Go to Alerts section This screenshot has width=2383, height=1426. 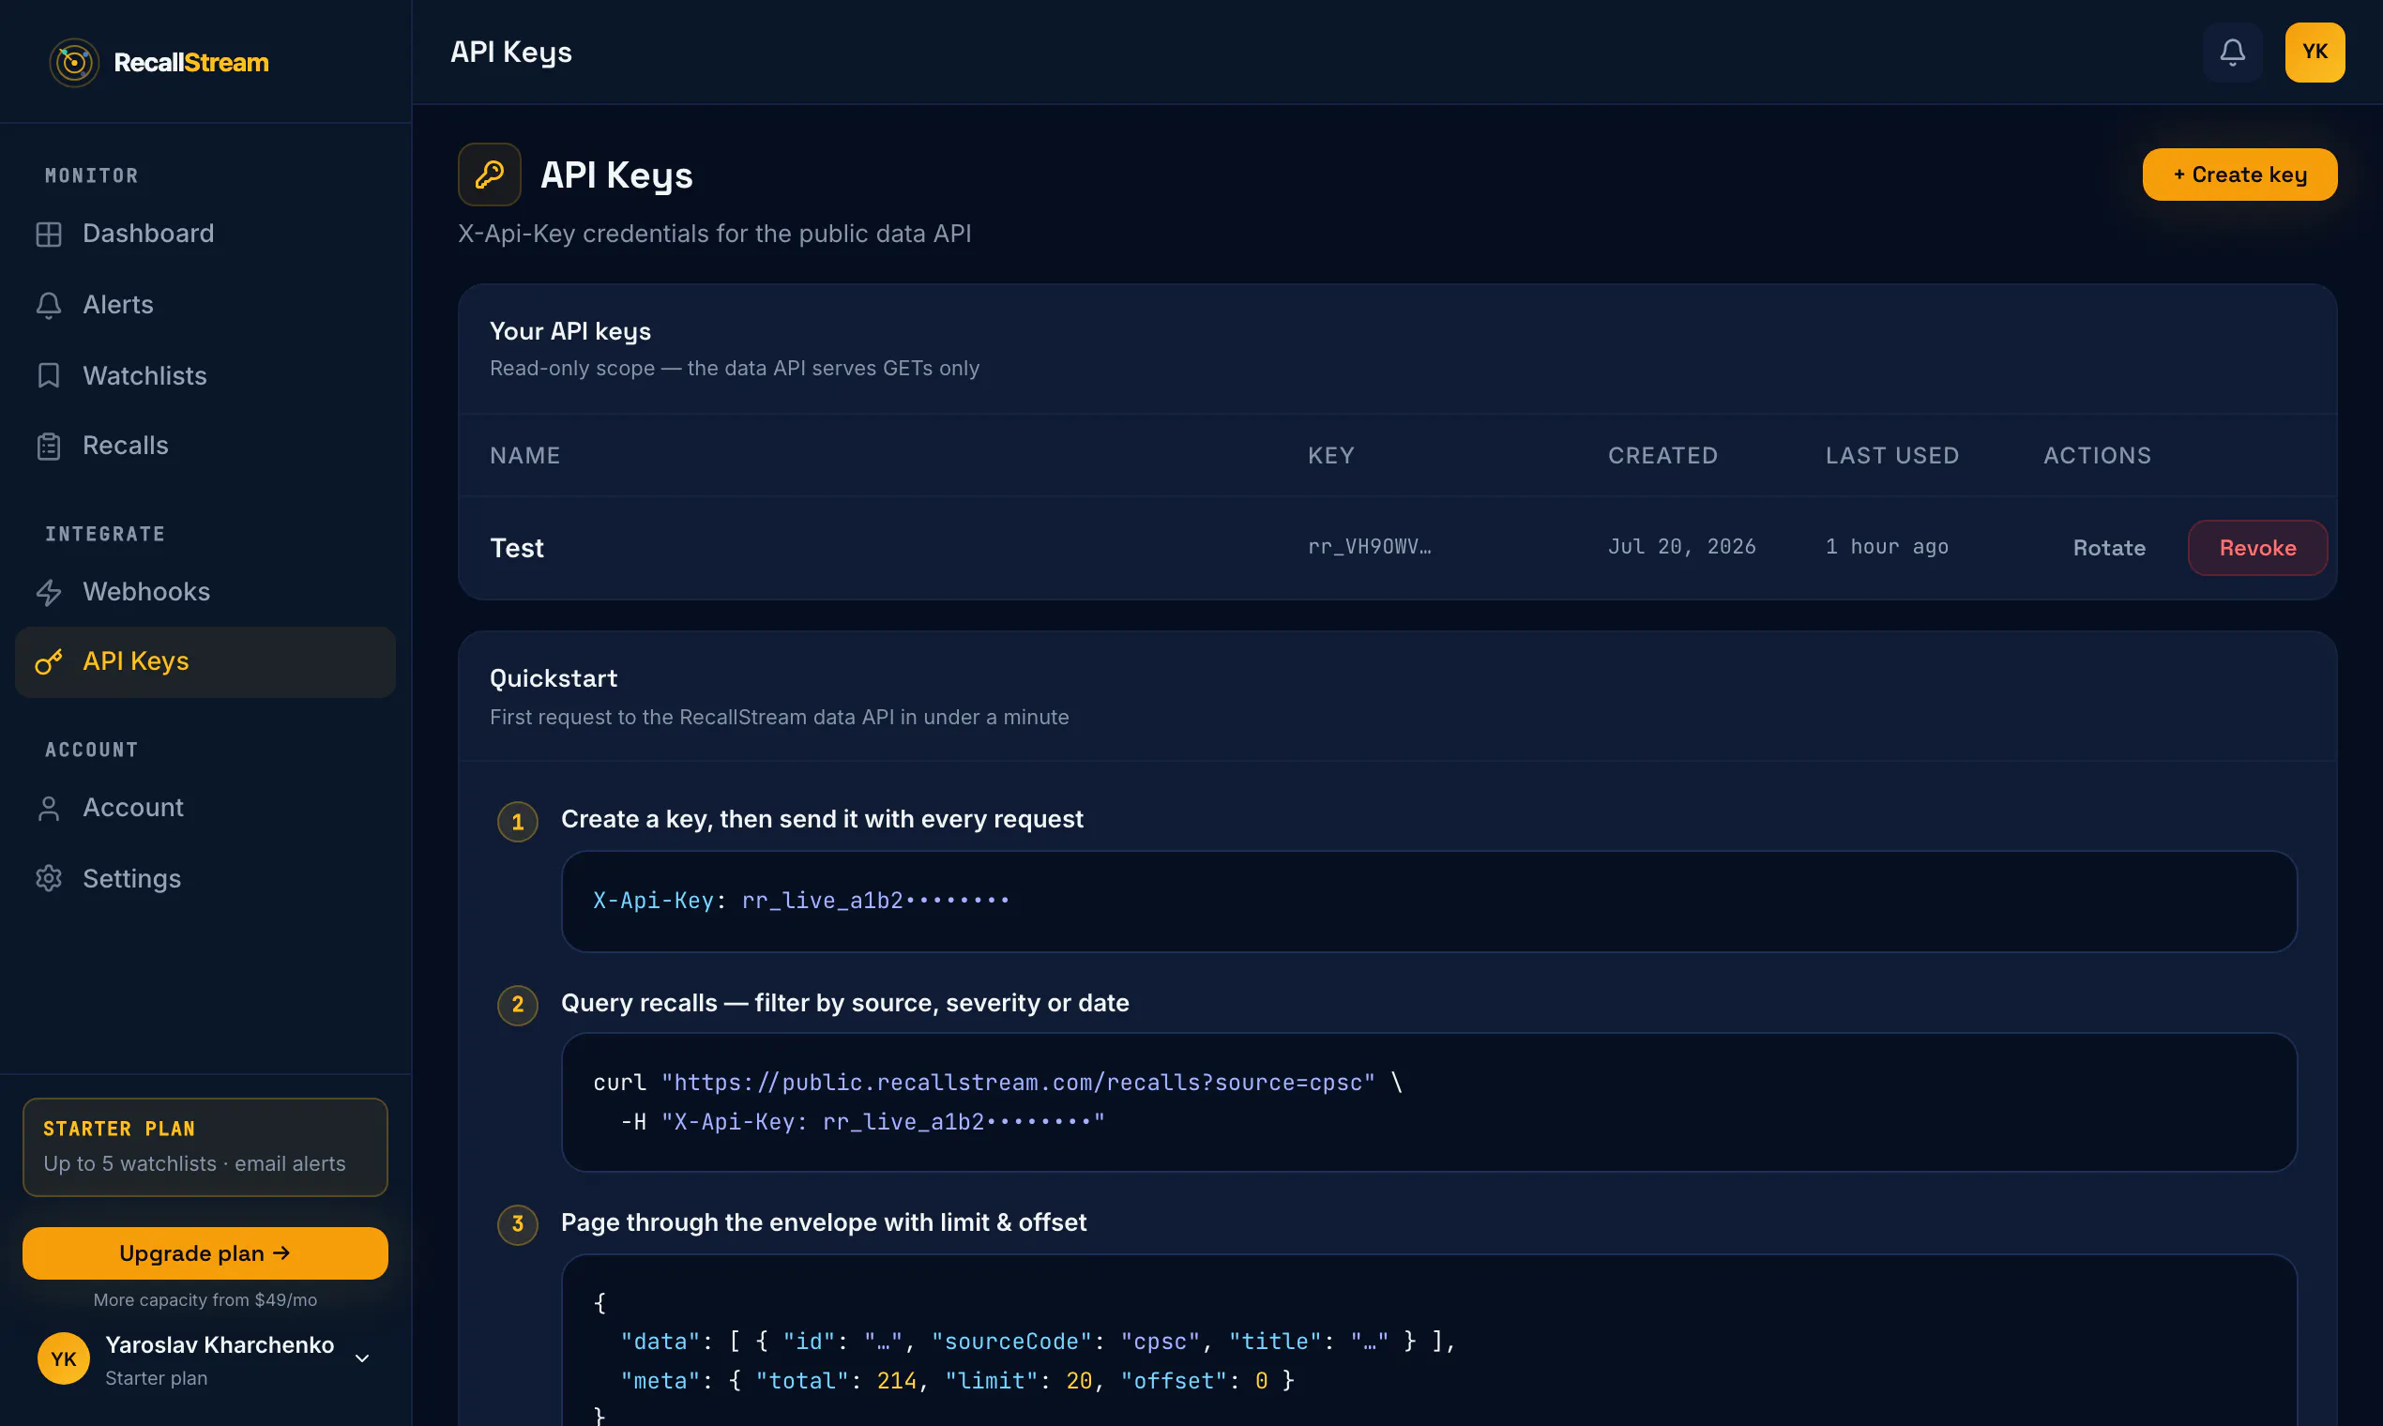coord(205,305)
